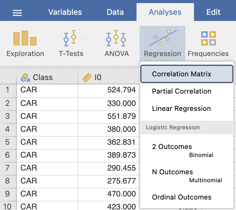Open the Frequencies analyses icon
This screenshot has height=210, width=236.
point(208,44)
